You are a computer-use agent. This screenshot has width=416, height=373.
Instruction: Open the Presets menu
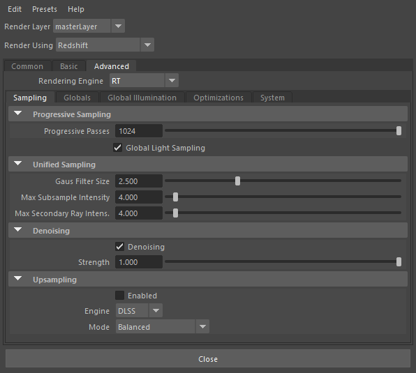45,9
